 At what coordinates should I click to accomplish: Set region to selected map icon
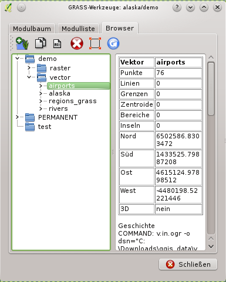click(95, 43)
